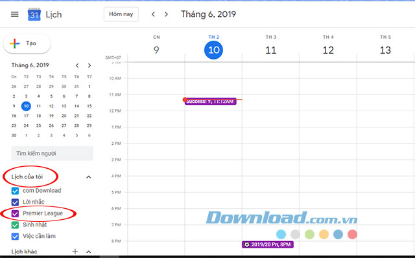Click the Tìm kiếm người search field
Viewport: 415px width, 258px height.
52,153
